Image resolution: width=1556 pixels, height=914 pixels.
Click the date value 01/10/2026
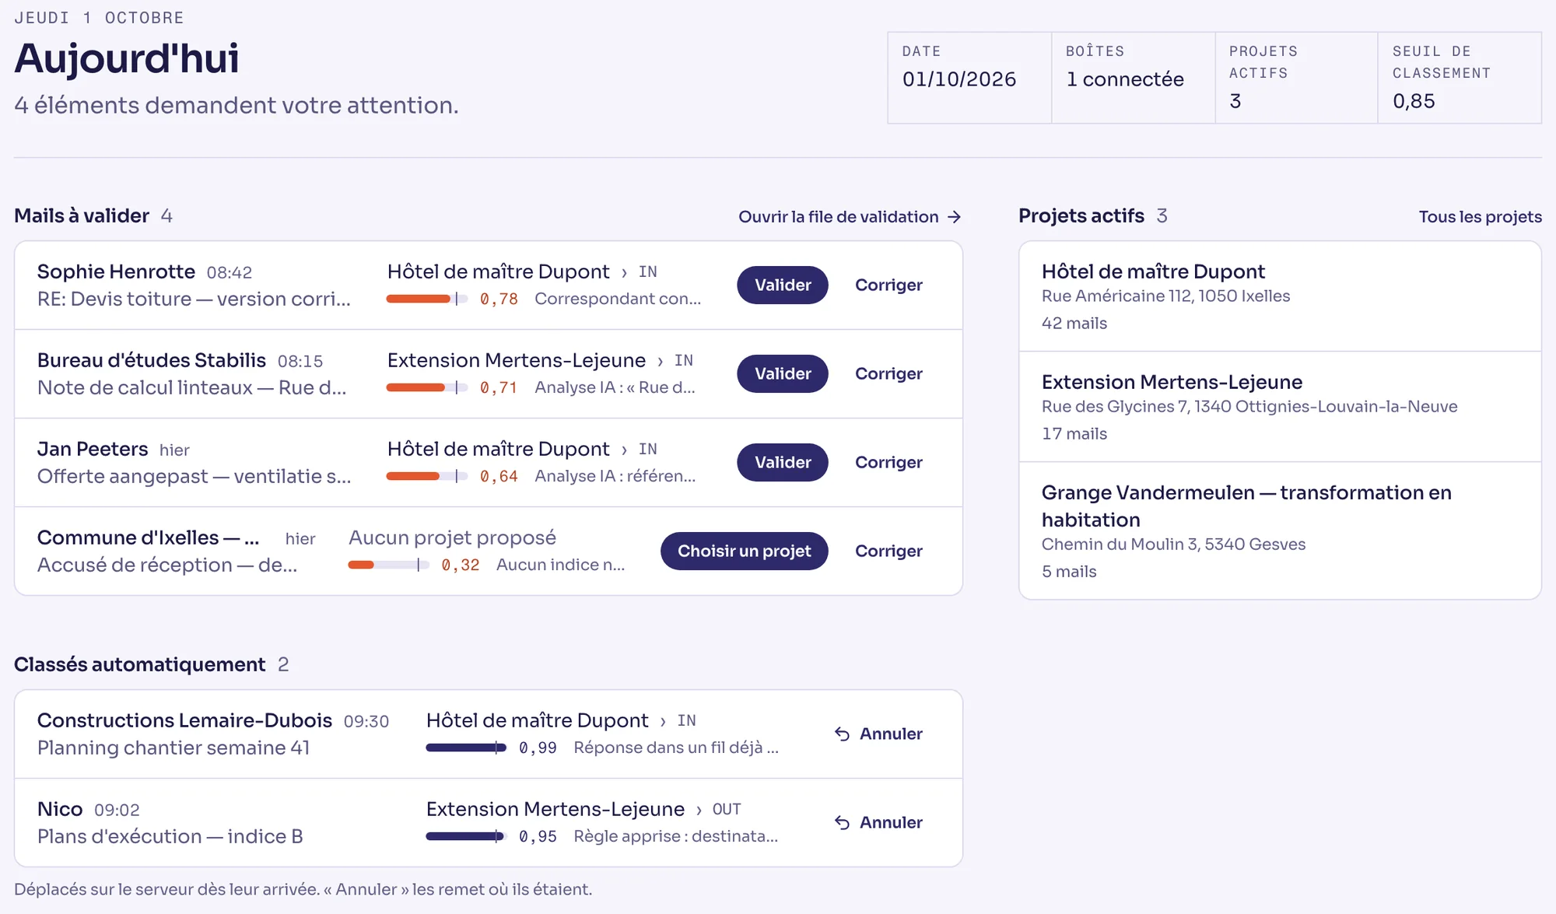(x=959, y=79)
